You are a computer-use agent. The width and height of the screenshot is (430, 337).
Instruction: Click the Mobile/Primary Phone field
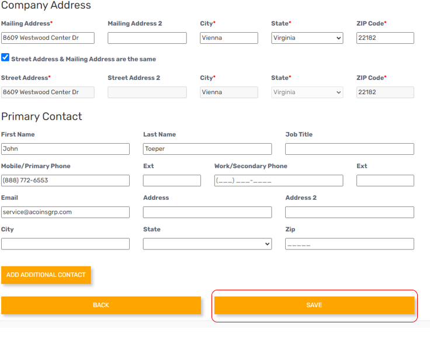[x=65, y=180]
